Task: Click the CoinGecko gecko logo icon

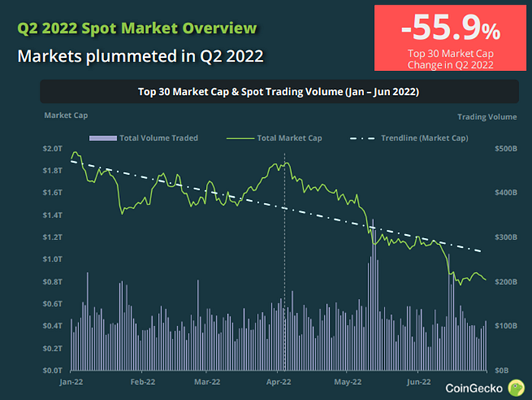Action: click(x=516, y=388)
